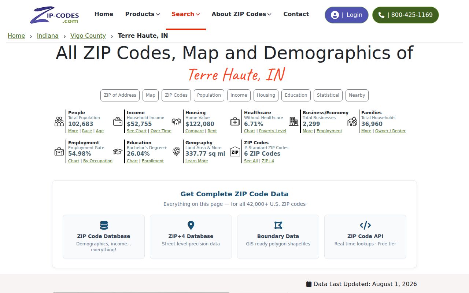Image resolution: width=469 pixels, height=293 pixels.
Task: Expand the Search menu
Action: (186, 14)
